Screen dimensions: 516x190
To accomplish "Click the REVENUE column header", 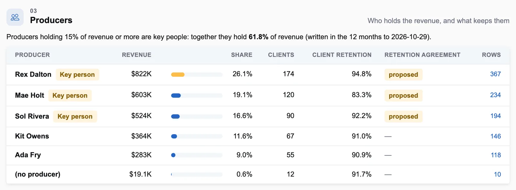I will (136, 55).
